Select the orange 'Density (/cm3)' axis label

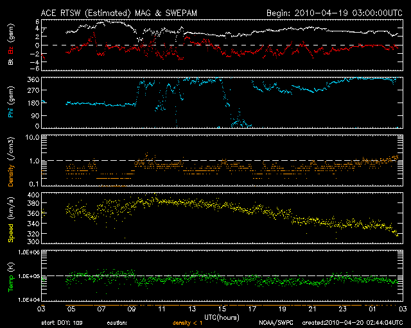(x=11, y=161)
